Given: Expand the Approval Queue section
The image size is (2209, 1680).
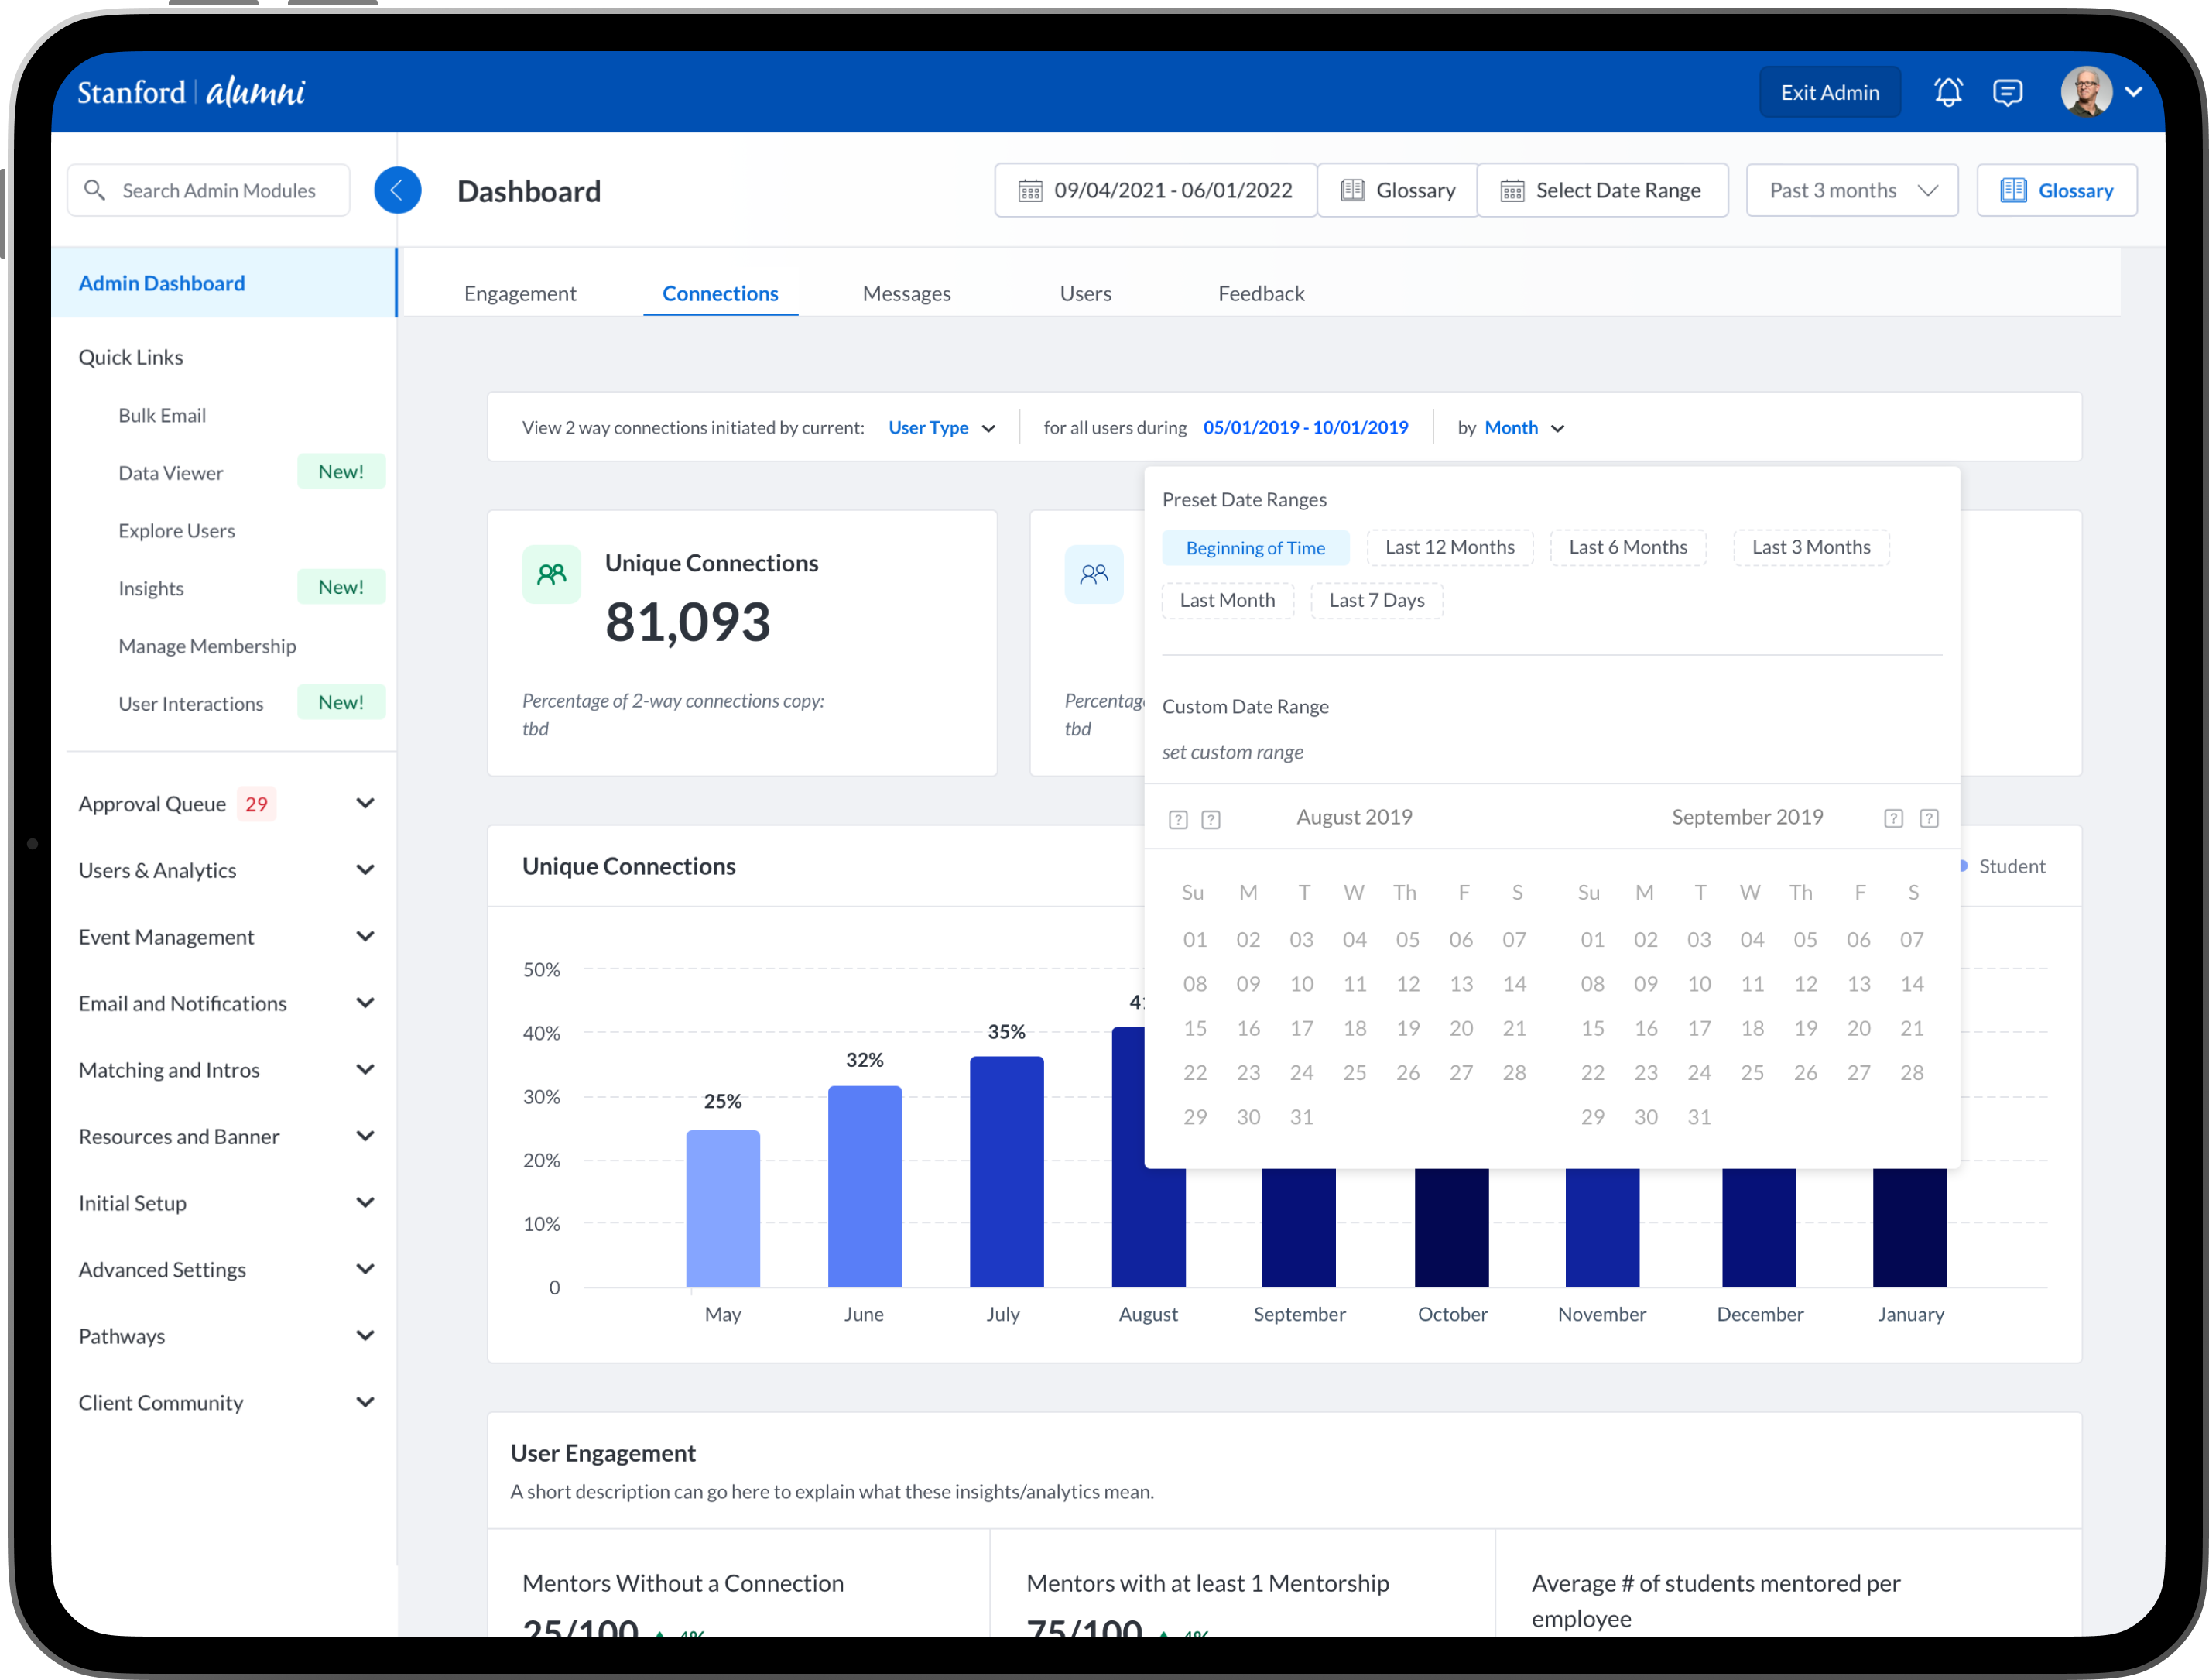Looking at the screenshot, I should 365,804.
